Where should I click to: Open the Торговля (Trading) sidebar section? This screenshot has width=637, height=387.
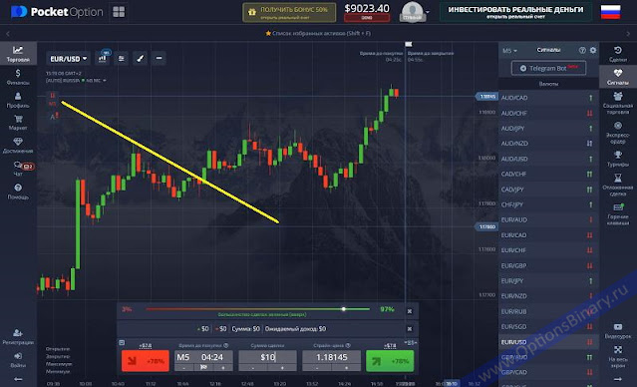(x=18, y=54)
